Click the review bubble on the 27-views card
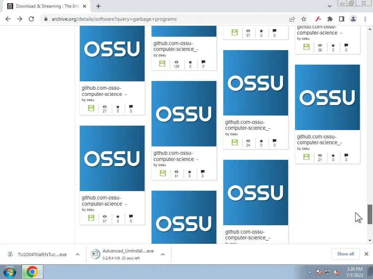The width and height of the screenshot is (373, 279). (131, 107)
